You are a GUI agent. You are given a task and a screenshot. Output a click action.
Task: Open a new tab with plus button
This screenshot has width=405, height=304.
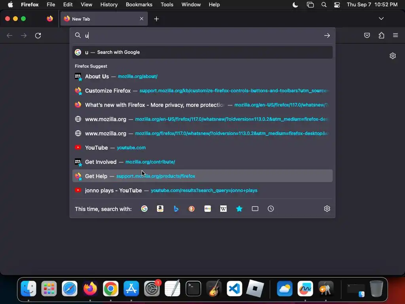click(x=157, y=19)
